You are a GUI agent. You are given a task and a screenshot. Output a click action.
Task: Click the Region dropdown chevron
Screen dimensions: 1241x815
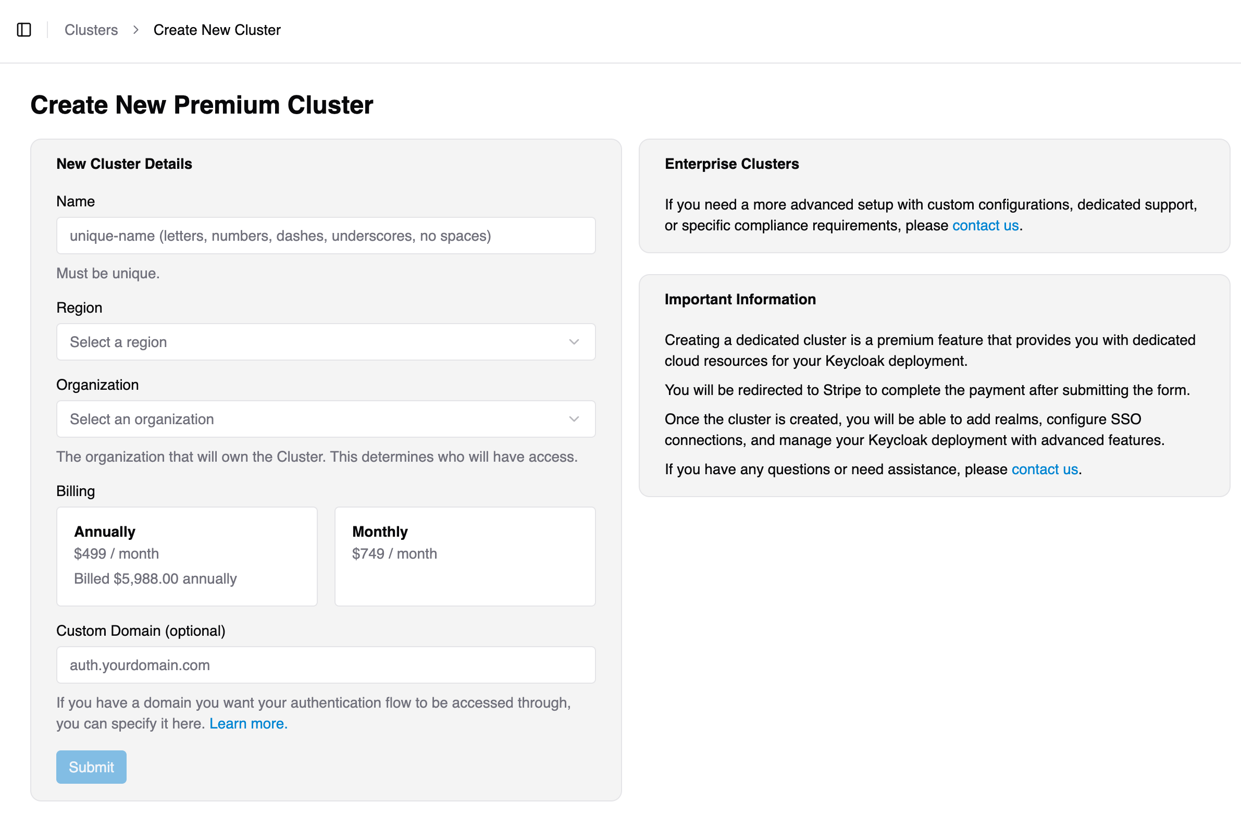(x=574, y=342)
